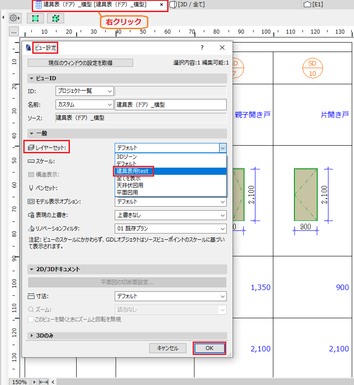Viewport: 354px width, 385px height.
Task: Expand the 3Dのみ section
Action: tap(31, 336)
